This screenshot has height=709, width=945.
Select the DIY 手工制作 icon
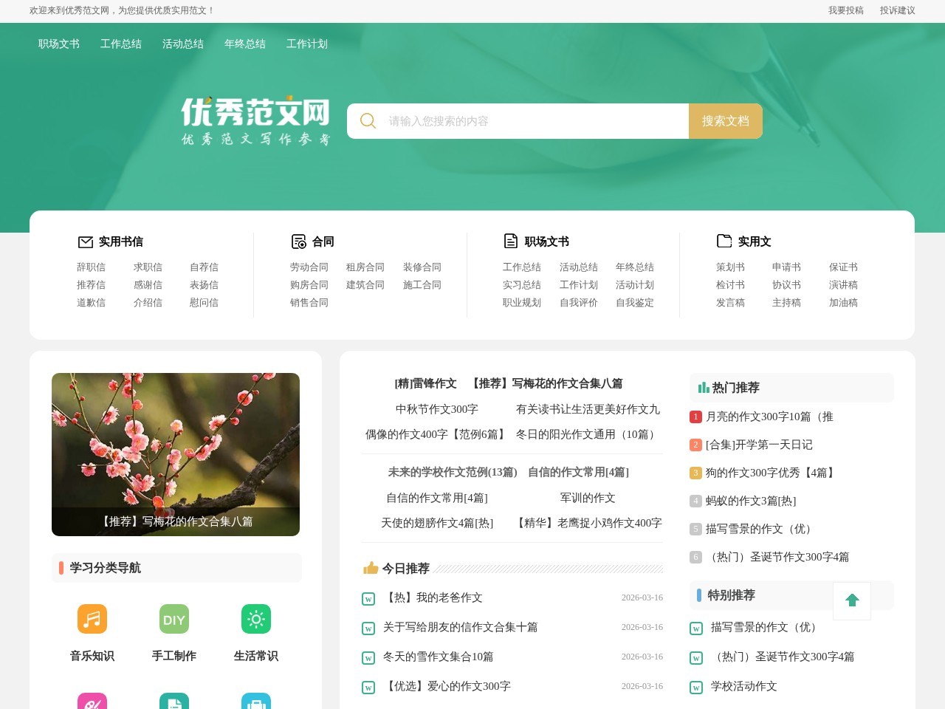point(173,619)
